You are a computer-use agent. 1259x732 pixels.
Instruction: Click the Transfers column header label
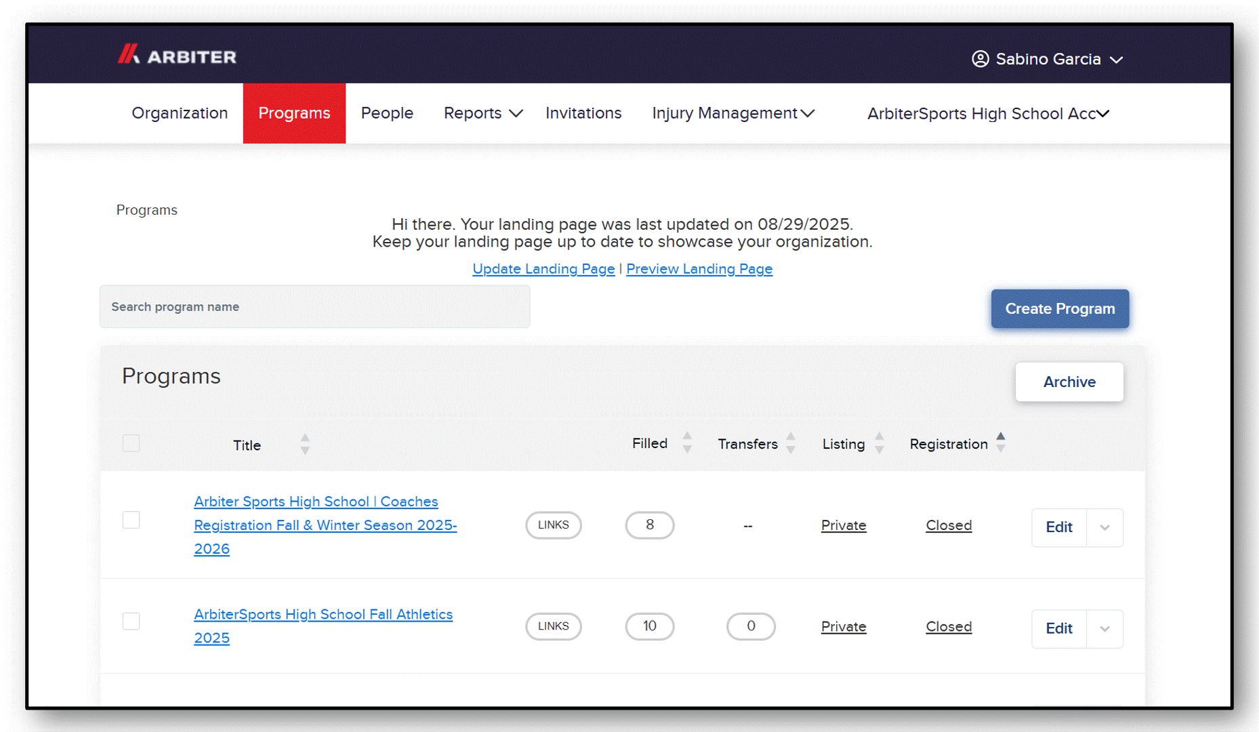(x=747, y=444)
